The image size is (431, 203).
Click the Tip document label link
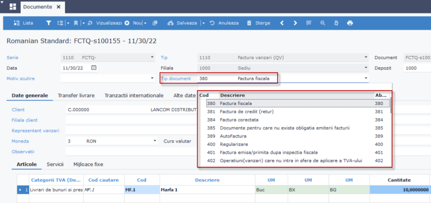click(x=176, y=79)
